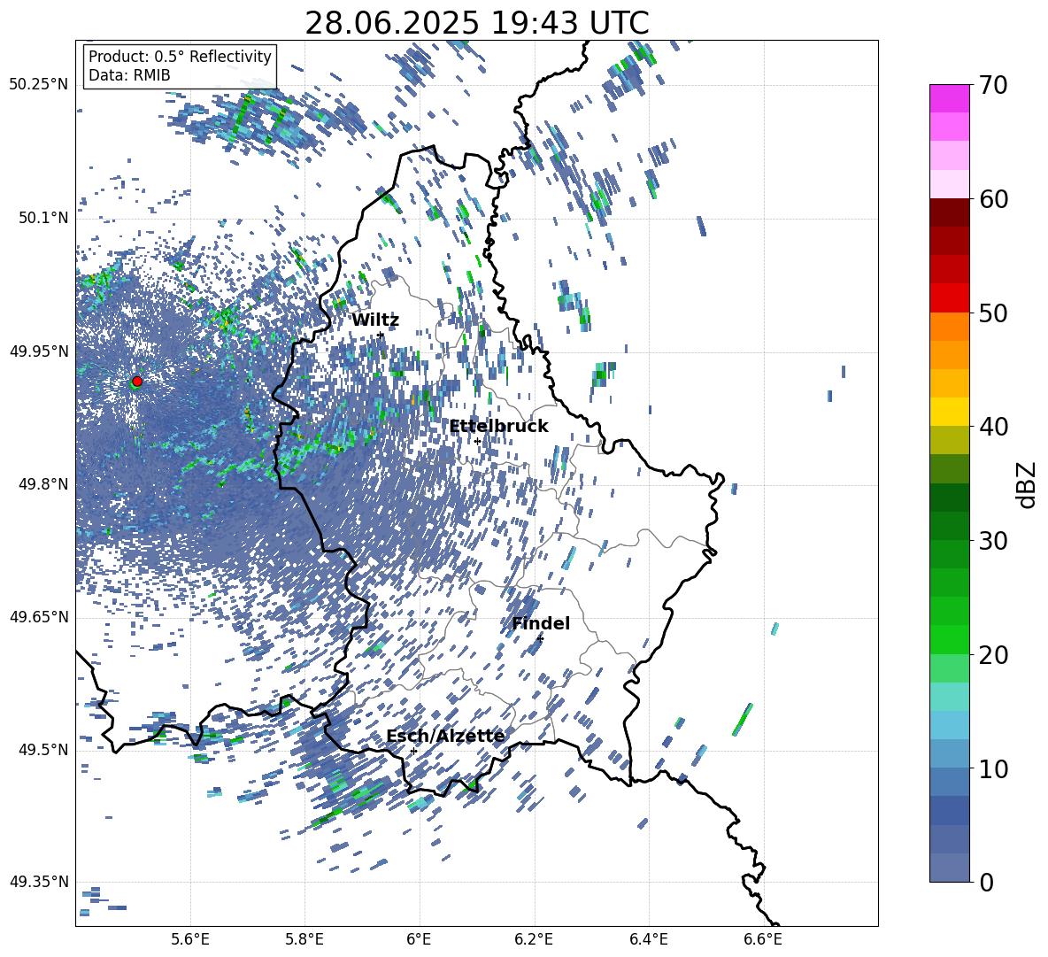Click the 49.35°N latitude label
Screen dimensions: 1048x957
point(39,882)
